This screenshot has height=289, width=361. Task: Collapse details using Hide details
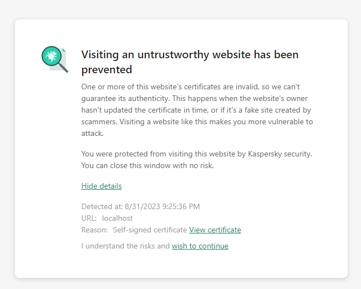(x=101, y=186)
